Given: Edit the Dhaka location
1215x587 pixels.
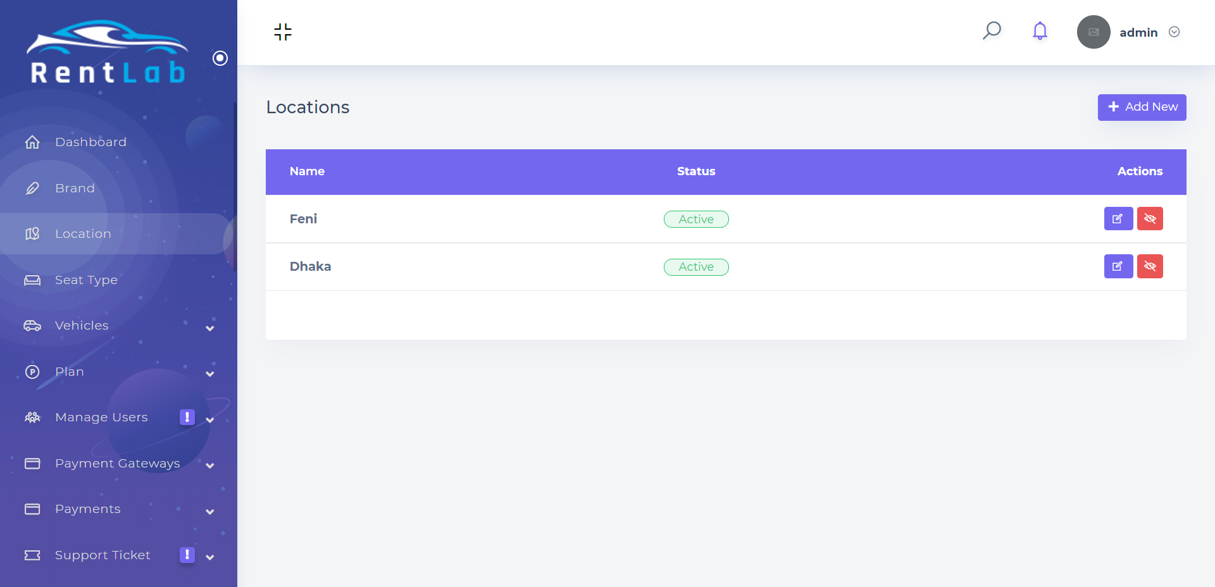Looking at the screenshot, I should [x=1118, y=266].
